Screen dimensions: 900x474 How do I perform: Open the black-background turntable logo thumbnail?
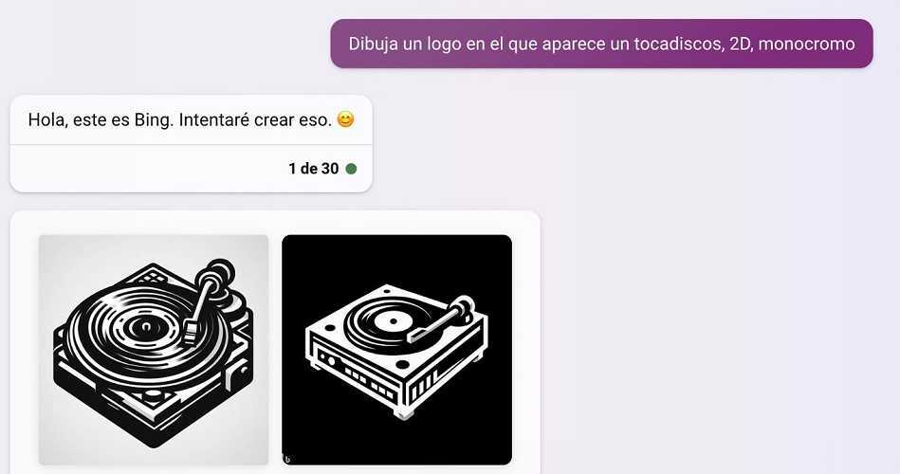(396, 350)
